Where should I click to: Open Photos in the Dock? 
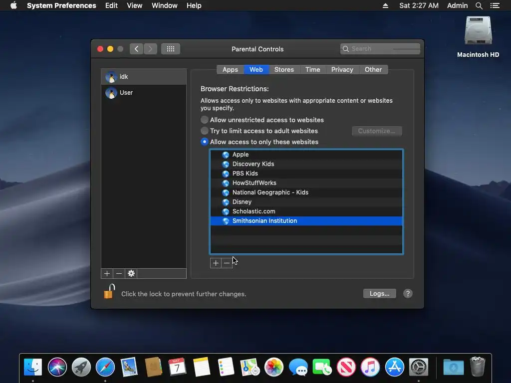(x=274, y=367)
